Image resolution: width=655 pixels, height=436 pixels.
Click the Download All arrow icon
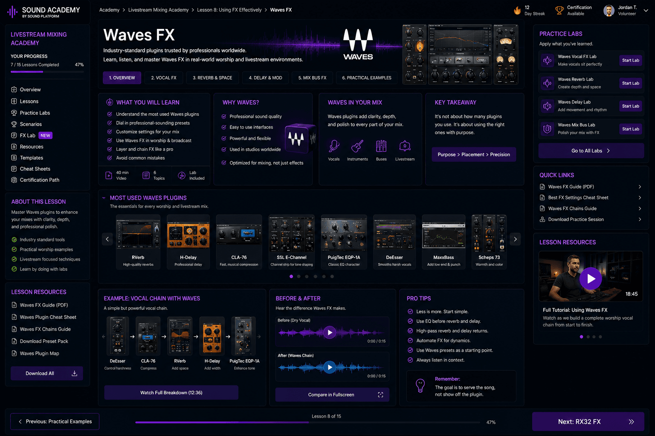coord(74,373)
